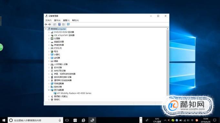The image size is (220, 123).
Task: Select the 音频输入和输出 row text
Action: 61,97
